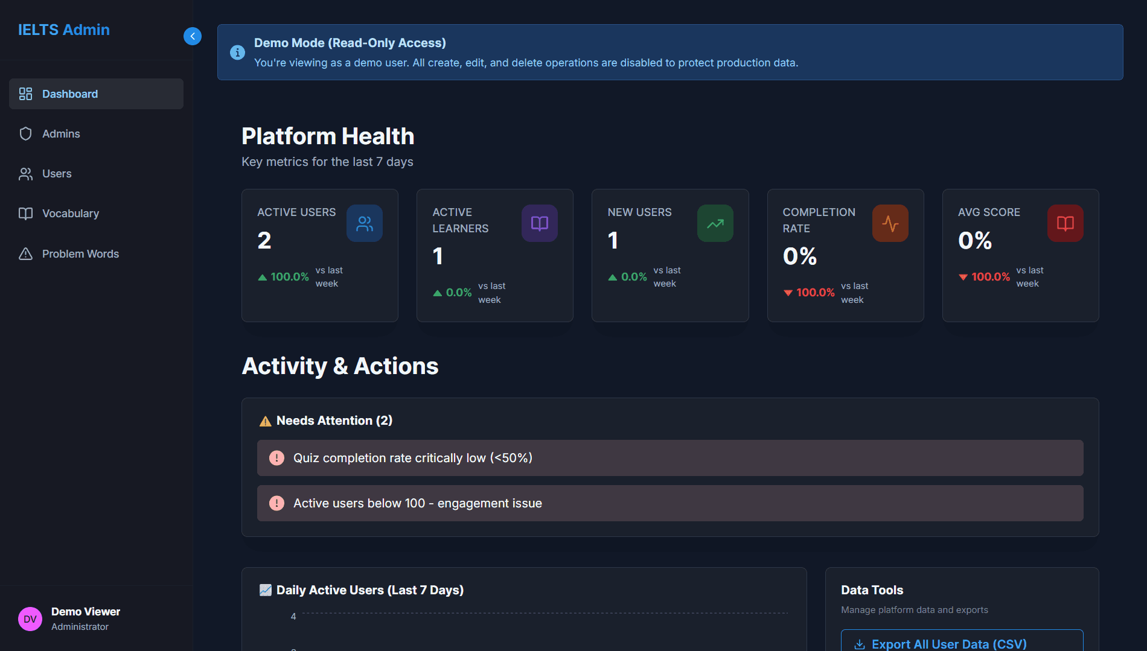The image size is (1147, 651).
Task: Click the Demo Mode info icon
Action: coord(237,52)
